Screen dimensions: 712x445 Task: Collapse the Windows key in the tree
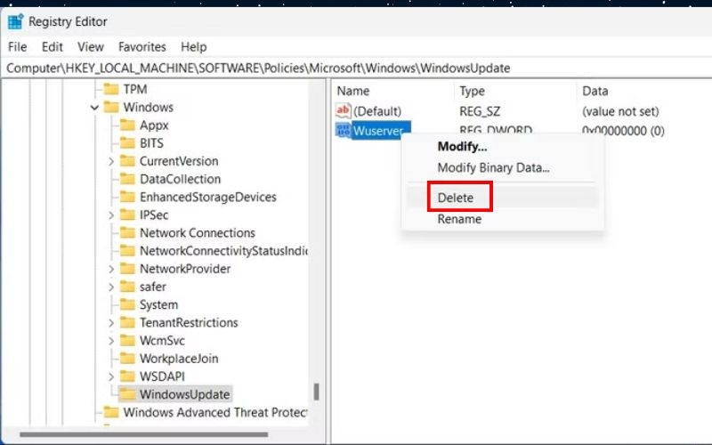(x=94, y=108)
